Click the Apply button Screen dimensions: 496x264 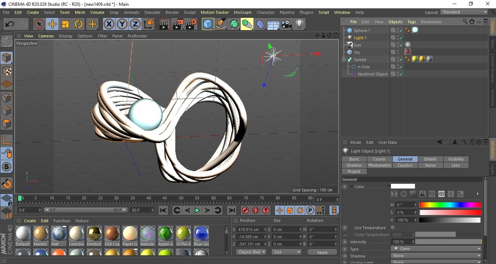click(322, 252)
